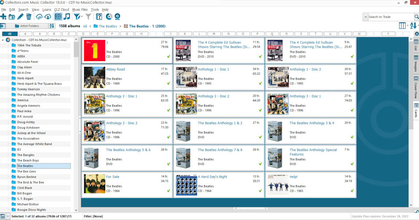Click album cards scroll down arrow
The width and height of the screenshot is (419, 220).
(411, 205)
